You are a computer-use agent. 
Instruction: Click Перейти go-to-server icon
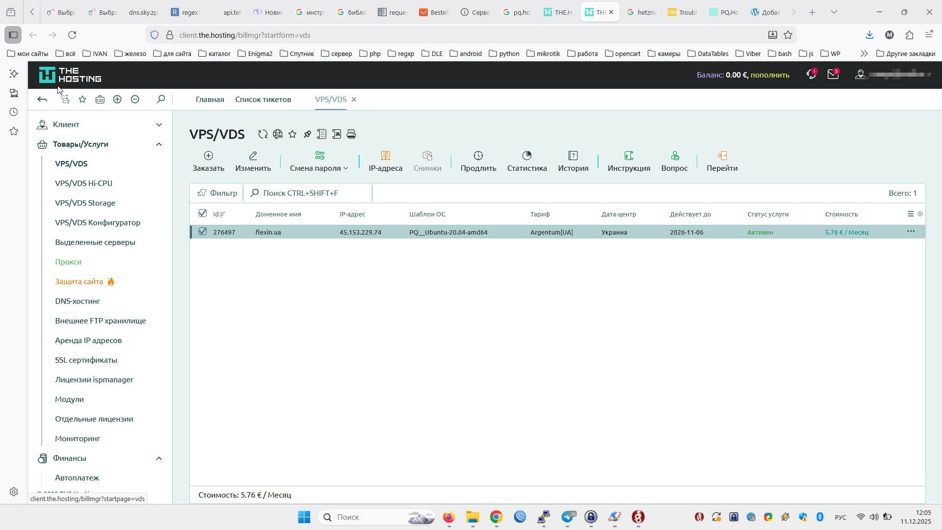[722, 156]
